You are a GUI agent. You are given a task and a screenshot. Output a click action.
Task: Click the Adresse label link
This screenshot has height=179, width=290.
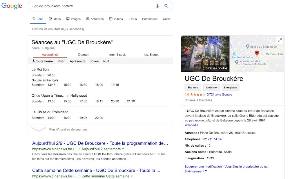click(x=192, y=133)
